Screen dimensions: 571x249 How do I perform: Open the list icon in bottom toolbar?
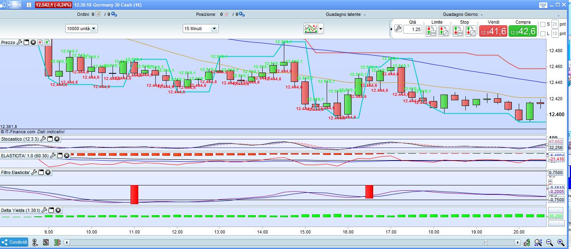click(x=46, y=242)
